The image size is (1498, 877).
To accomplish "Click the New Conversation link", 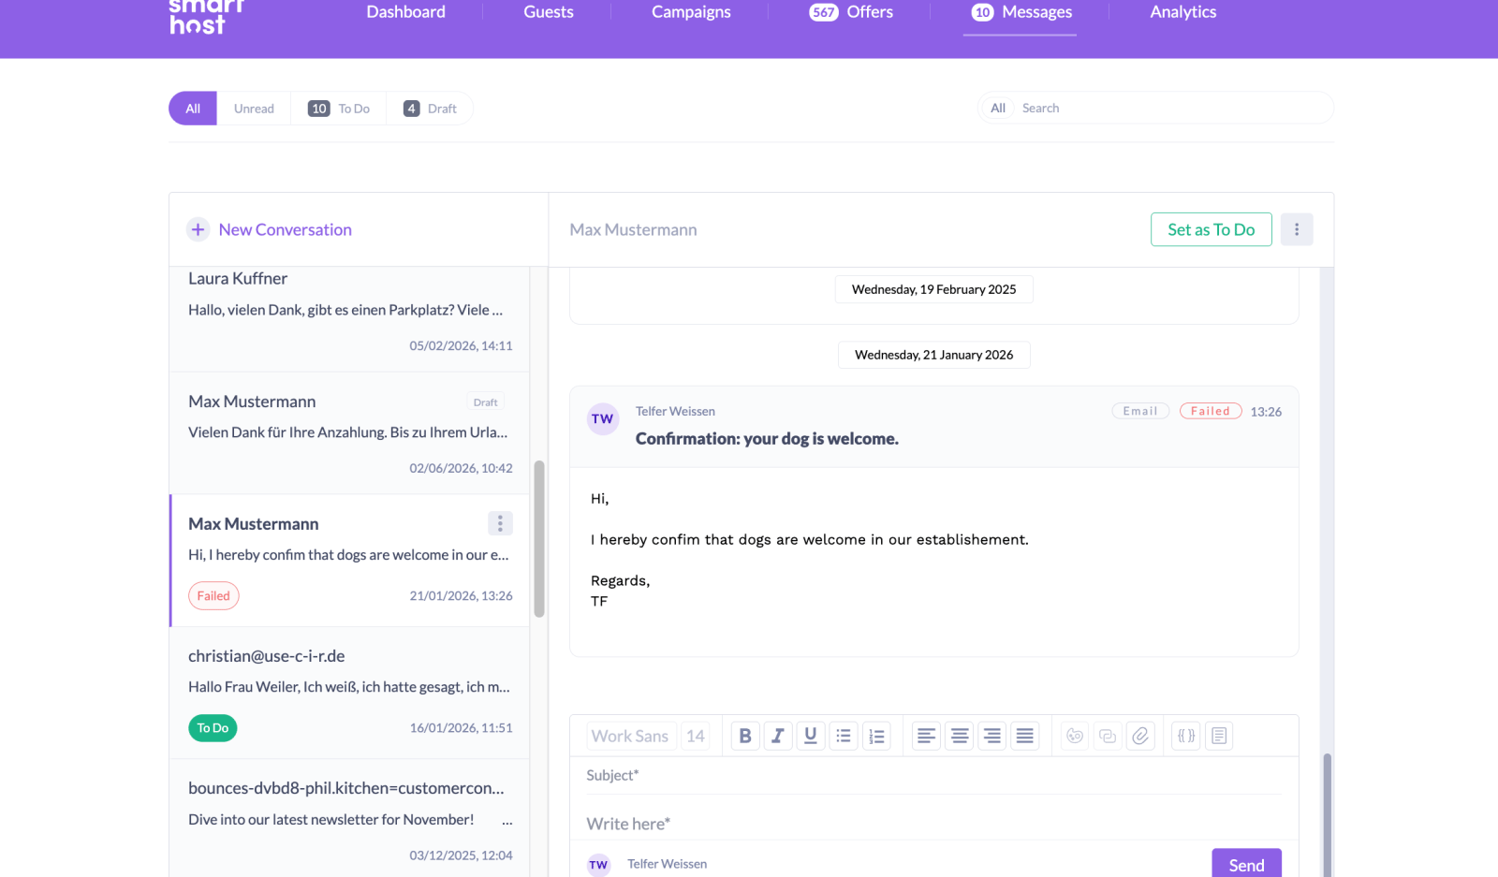I will 286,229.
